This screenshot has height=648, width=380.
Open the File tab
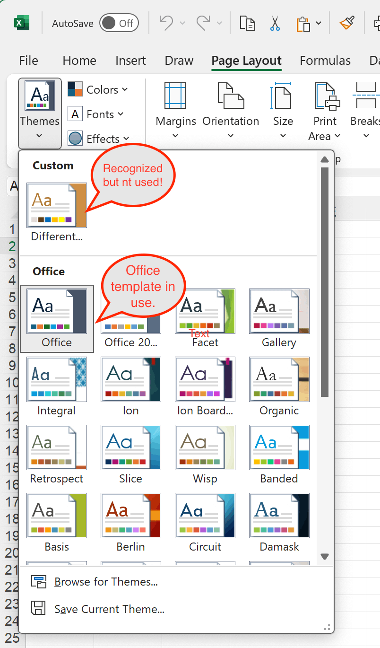tap(28, 61)
